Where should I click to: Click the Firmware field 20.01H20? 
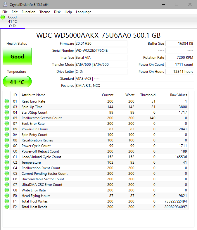pos(101,44)
